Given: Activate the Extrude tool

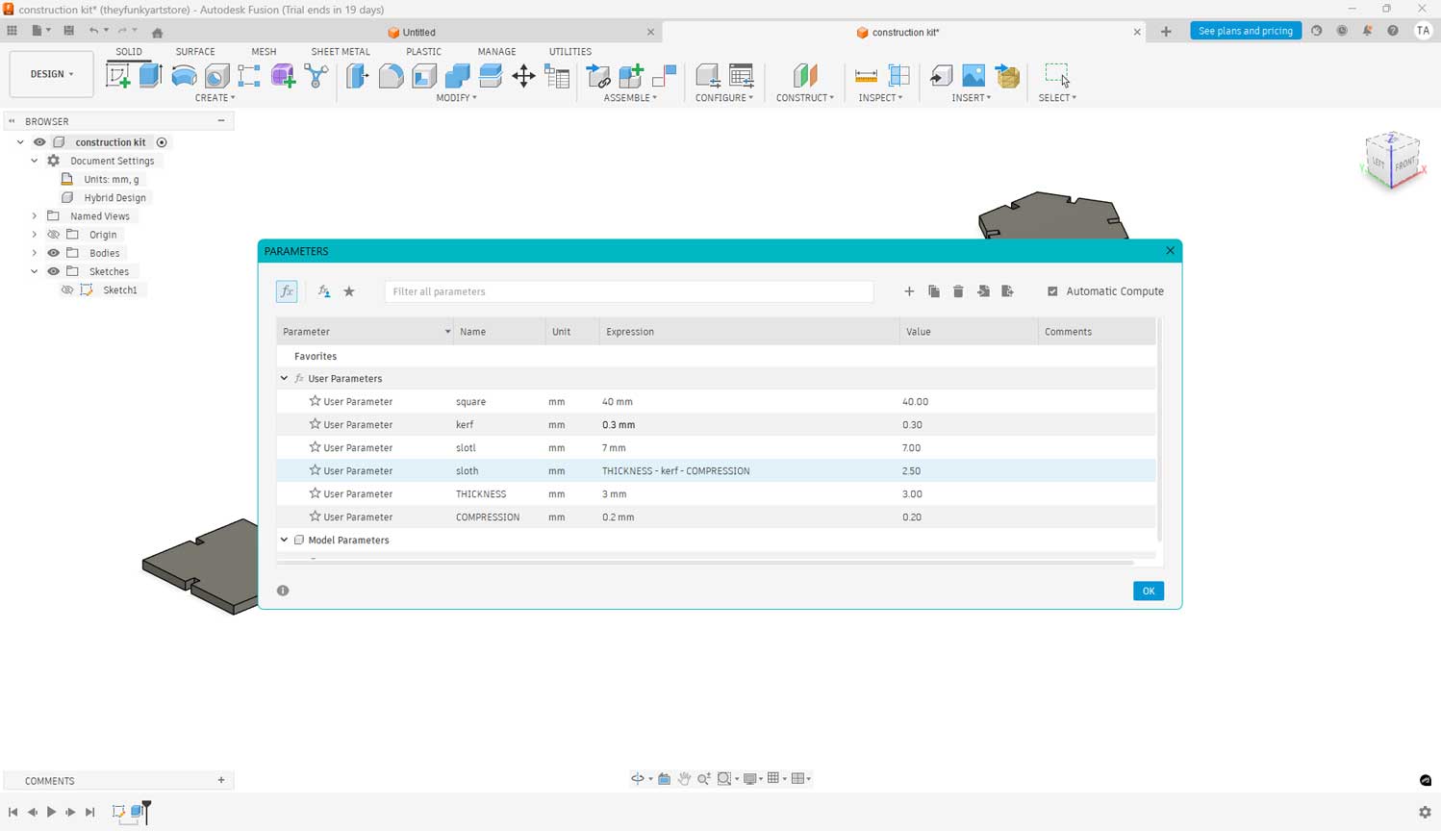Looking at the screenshot, I should (x=151, y=75).
